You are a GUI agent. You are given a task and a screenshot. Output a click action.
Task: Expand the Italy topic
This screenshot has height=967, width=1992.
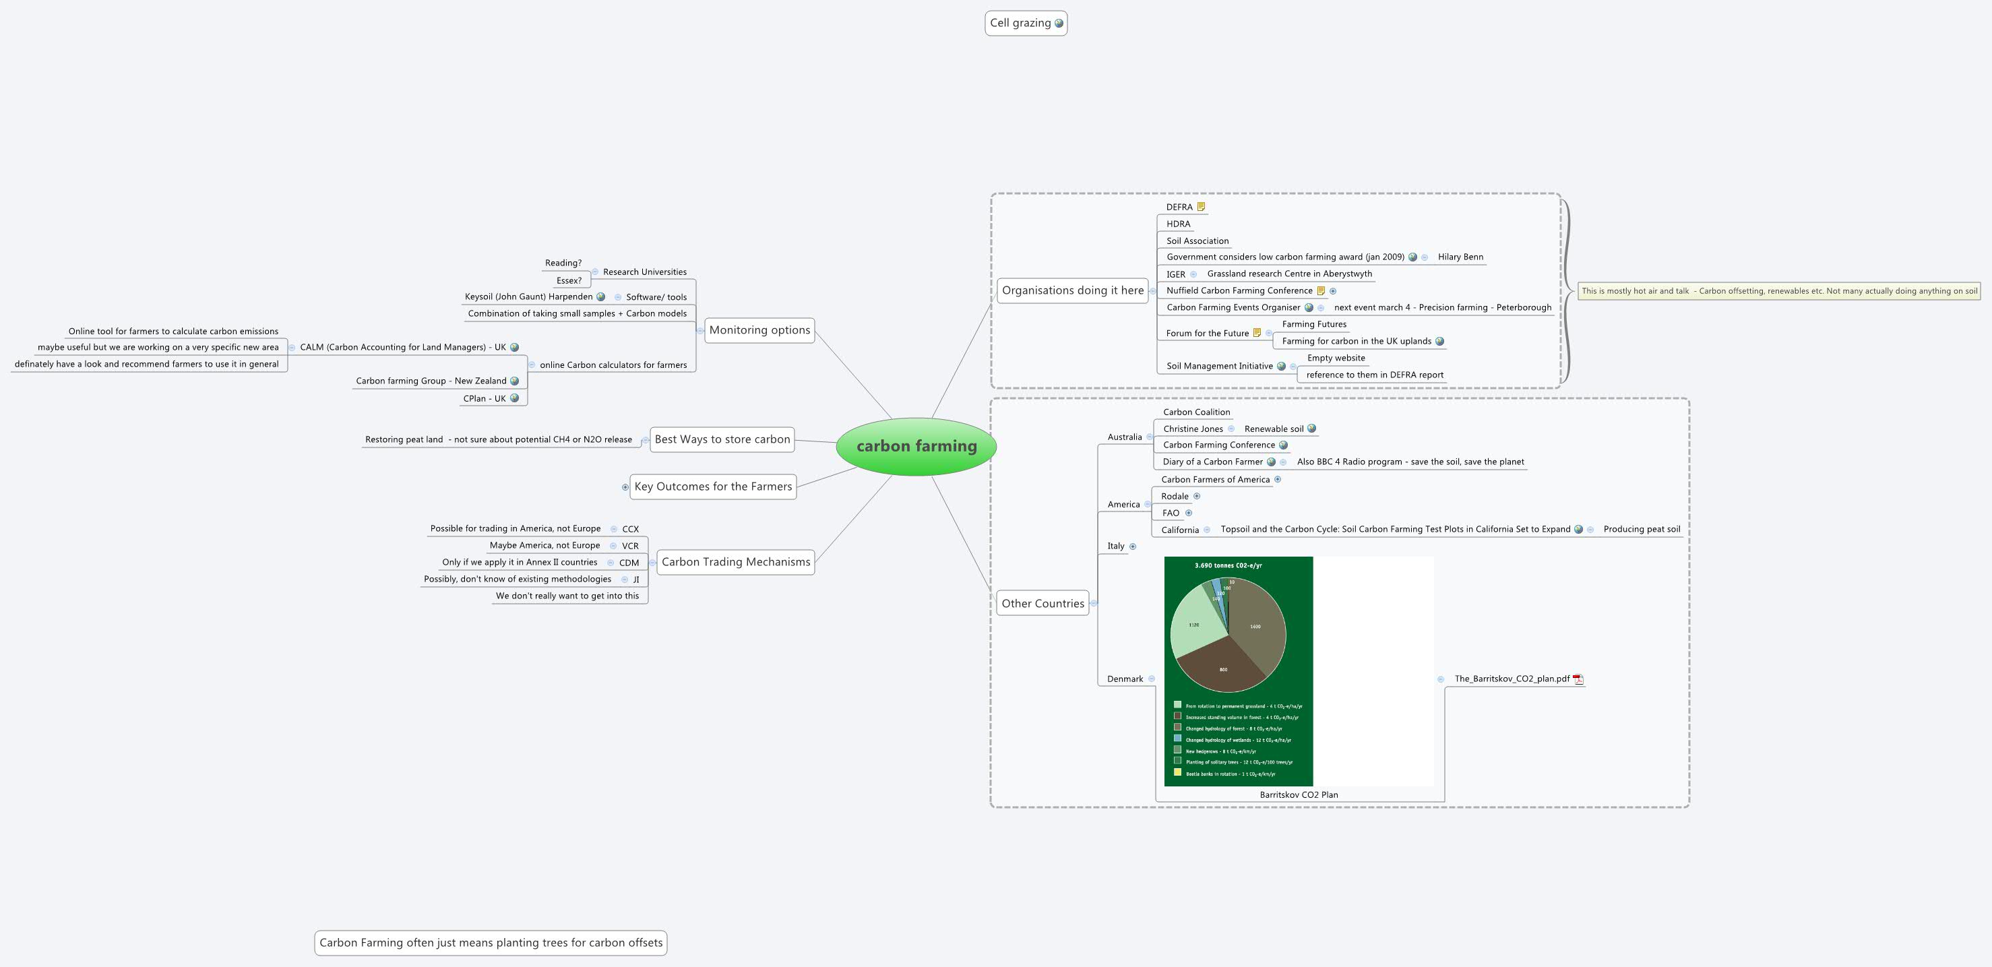(1132, 546)
